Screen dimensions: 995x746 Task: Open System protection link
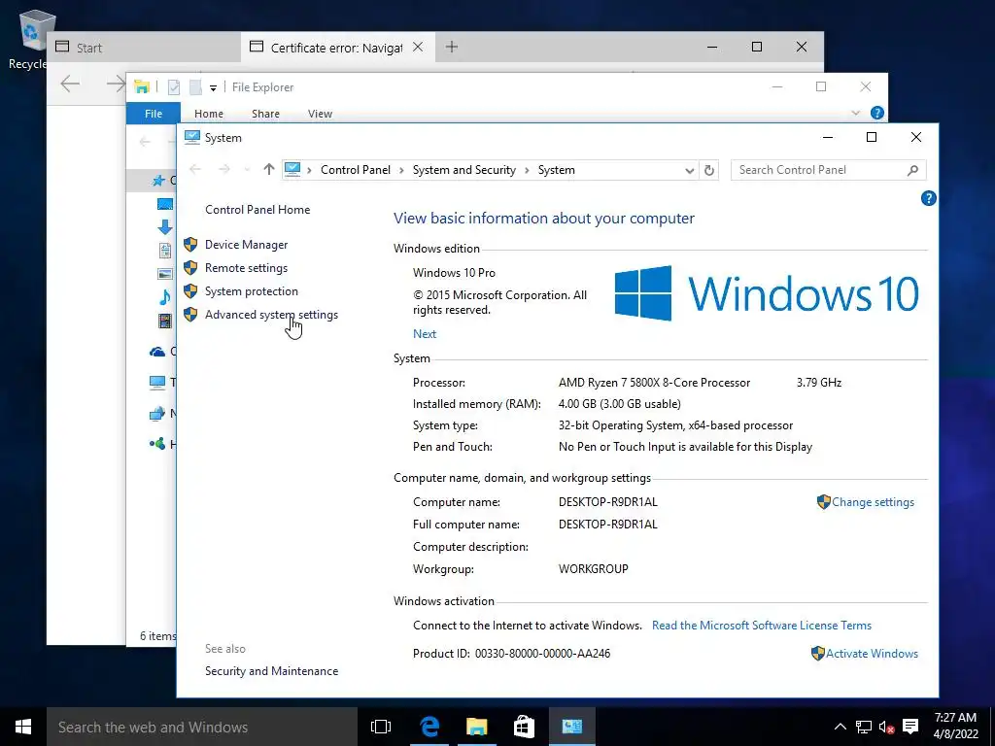[x=252, y=291]
